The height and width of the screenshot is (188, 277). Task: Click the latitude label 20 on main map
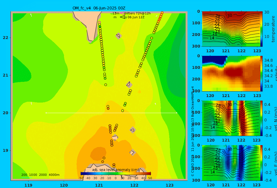click(x=6, y=113)
